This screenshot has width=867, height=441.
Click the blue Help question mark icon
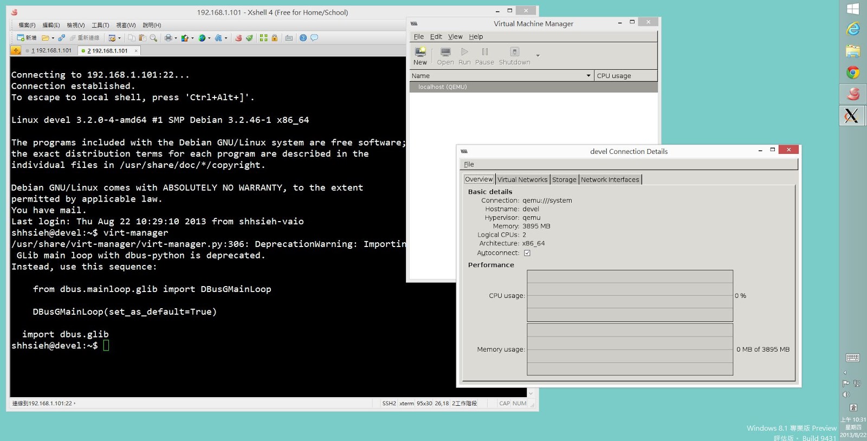pyautogui.click(x=303, y=38)
